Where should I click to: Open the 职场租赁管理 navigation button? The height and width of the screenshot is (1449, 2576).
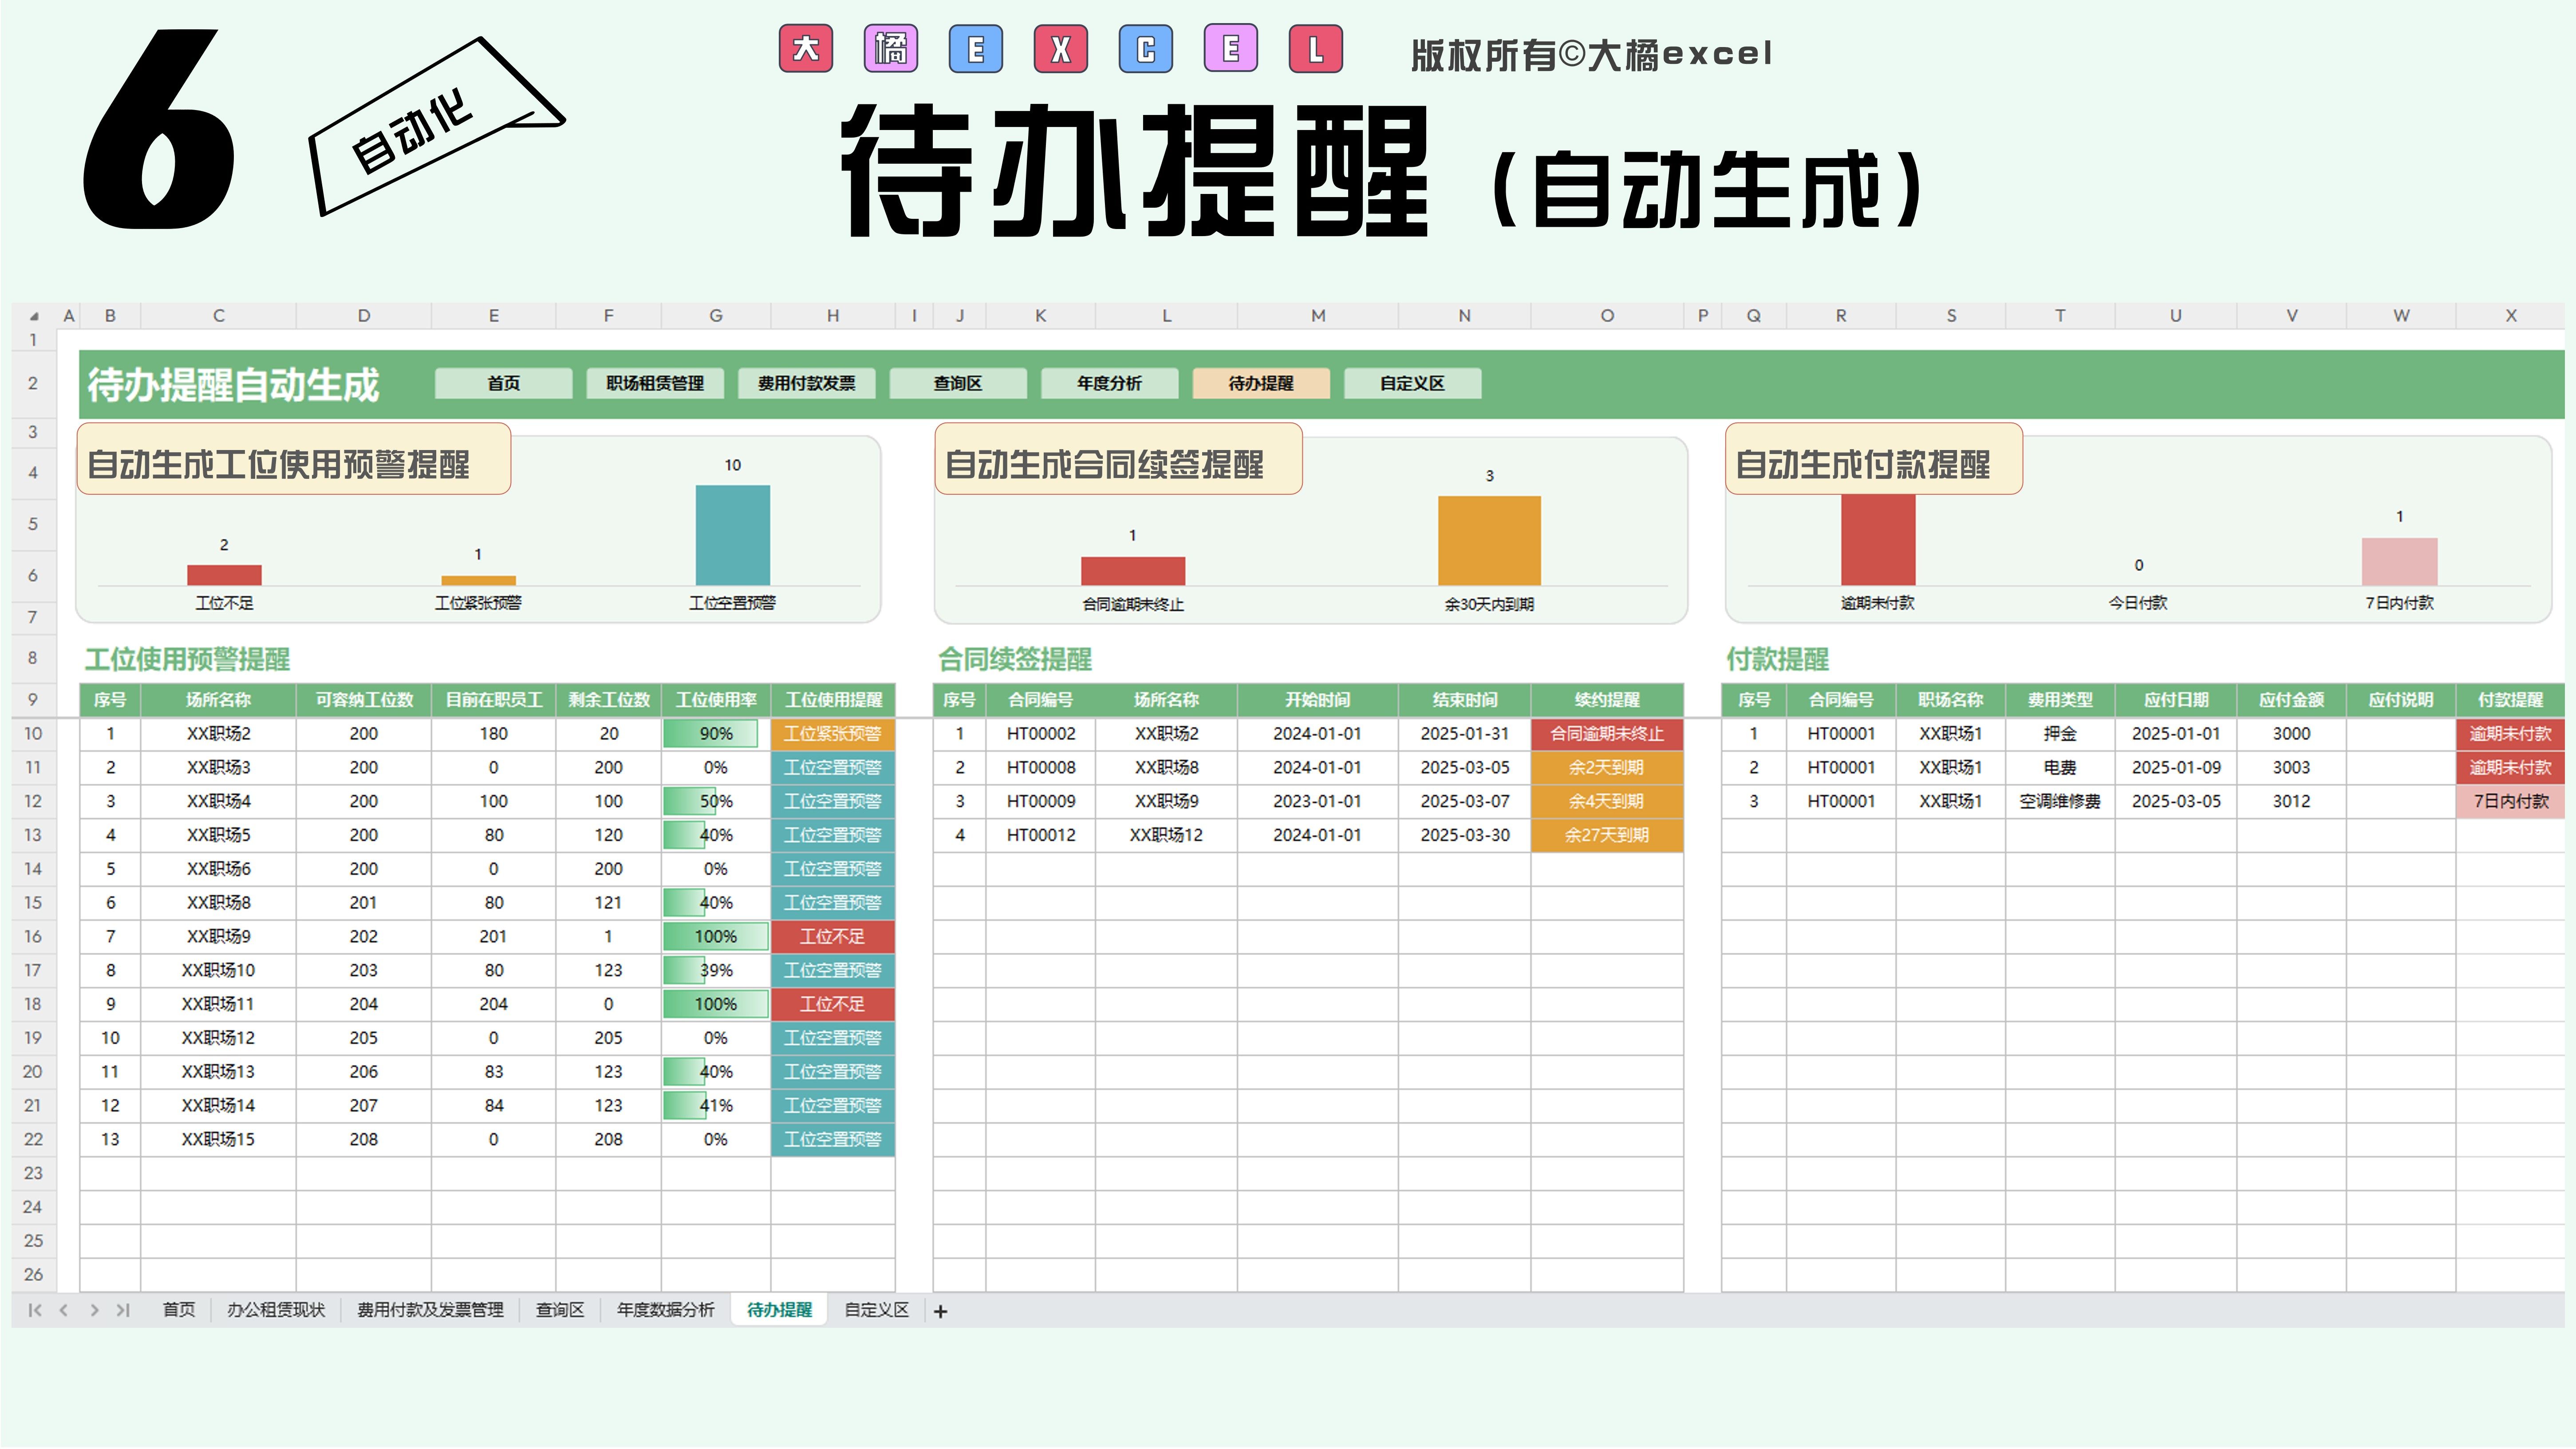click(655, 383)
